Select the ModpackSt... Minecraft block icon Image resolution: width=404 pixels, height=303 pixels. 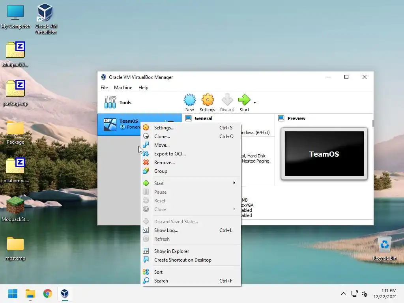15,209
